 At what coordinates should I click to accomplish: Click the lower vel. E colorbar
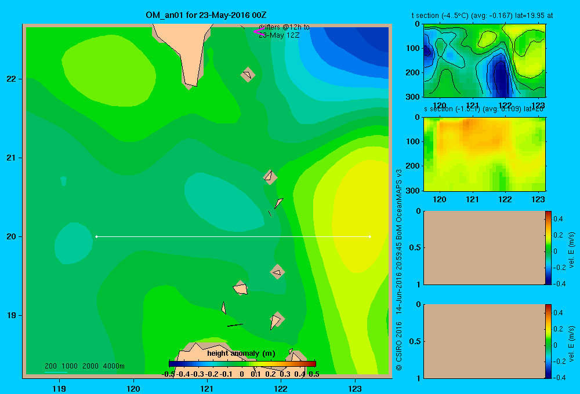(548, 341)
